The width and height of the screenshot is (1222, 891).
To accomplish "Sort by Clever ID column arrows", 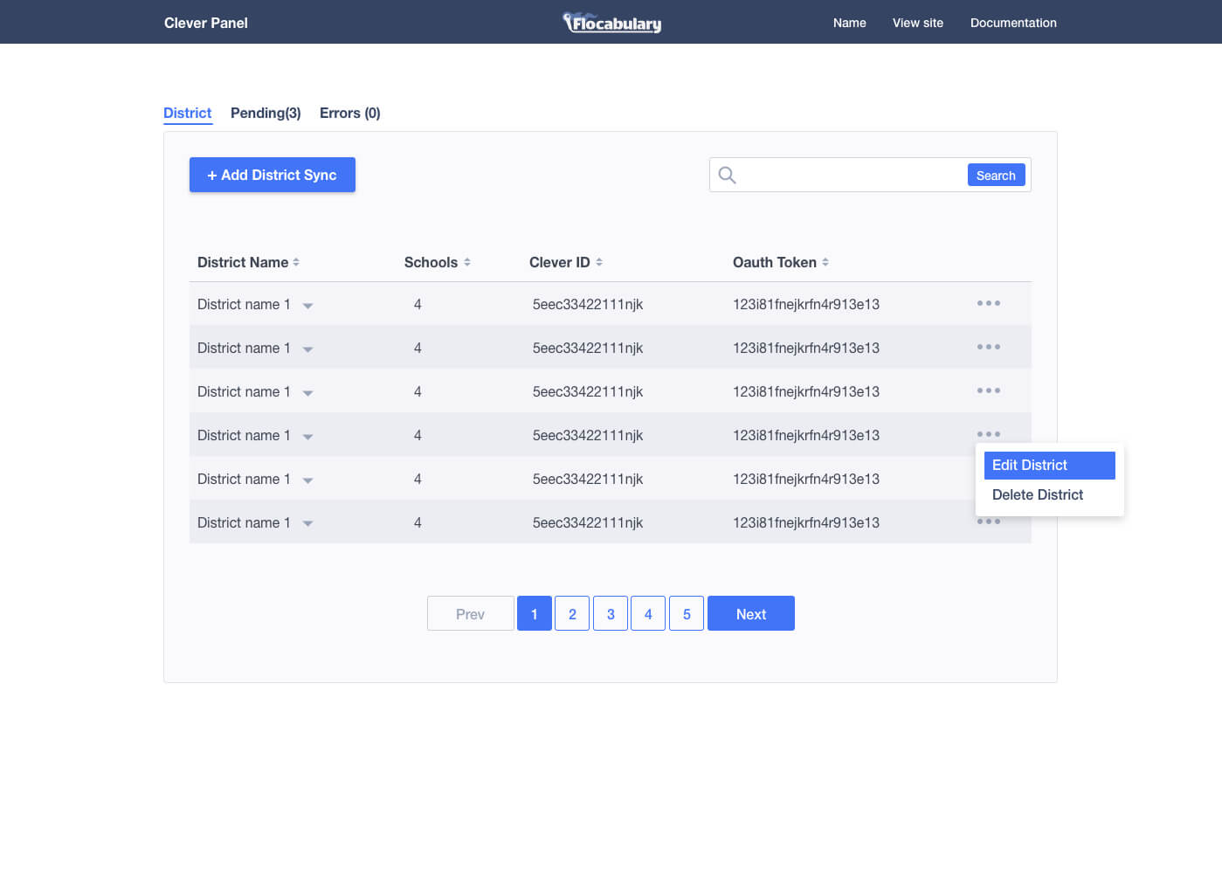I will (599, 262).
